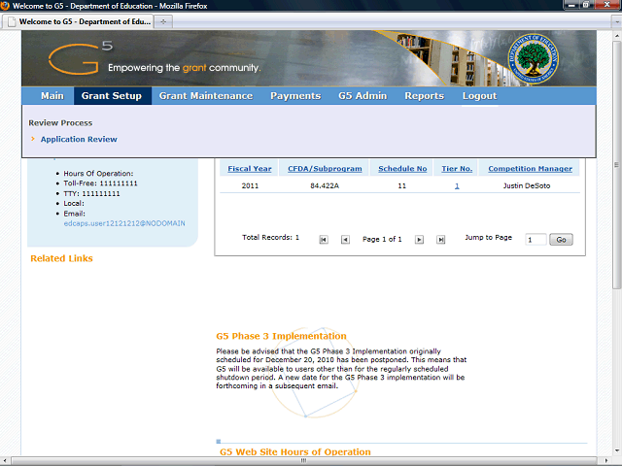The image size is (622, 466).
Task: Click the horizontal scrollbar thumb
Action: [303, 460]
